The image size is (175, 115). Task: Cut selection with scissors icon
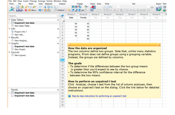click(x=45, y=7)
